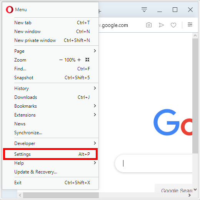Click the vertical scrollbar down arrow
Viewport: 200px width, 200px height.
195,190
